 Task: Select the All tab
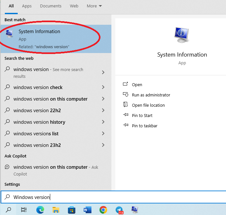[11, 6]
